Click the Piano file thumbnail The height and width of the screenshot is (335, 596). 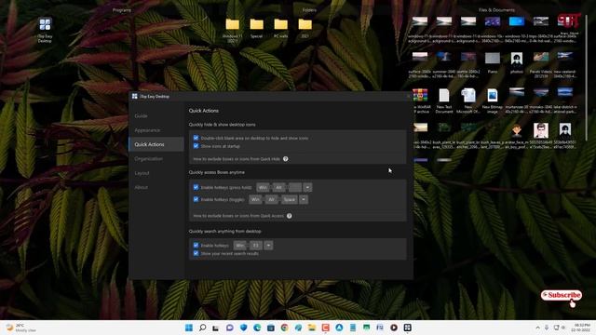coord(493,63)
